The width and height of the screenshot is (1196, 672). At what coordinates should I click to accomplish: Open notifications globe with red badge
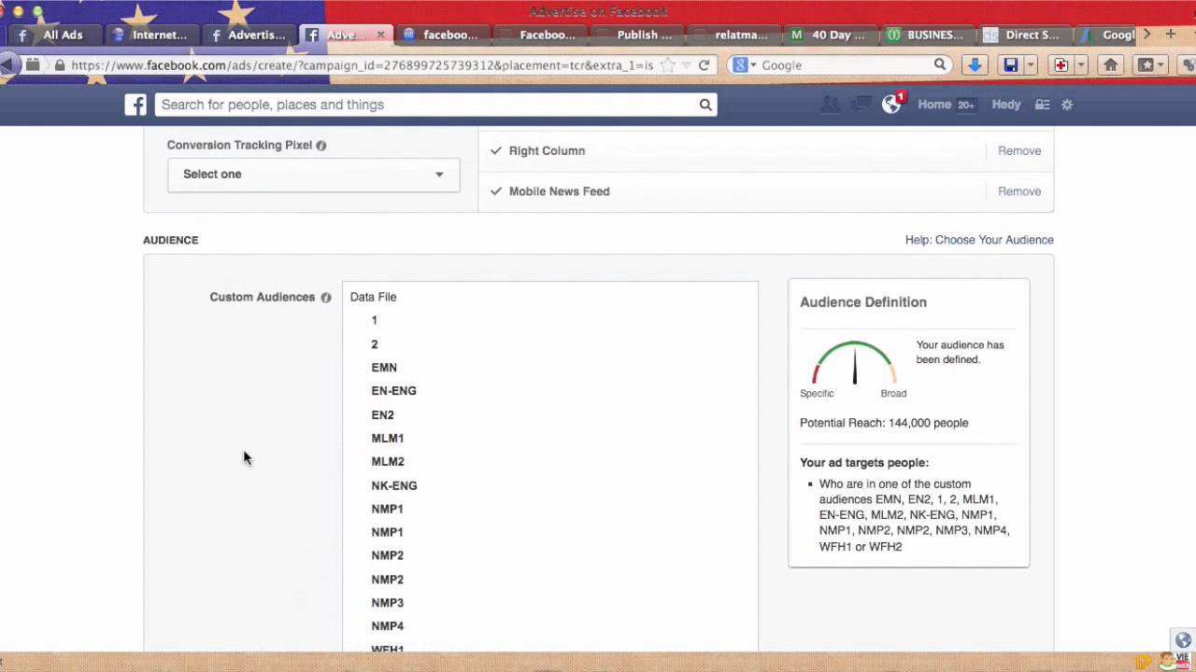(892, 103)
